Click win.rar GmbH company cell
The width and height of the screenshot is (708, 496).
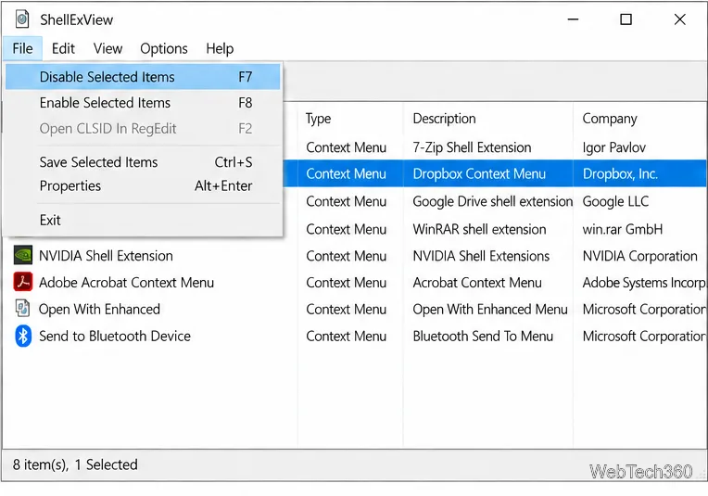623,230
